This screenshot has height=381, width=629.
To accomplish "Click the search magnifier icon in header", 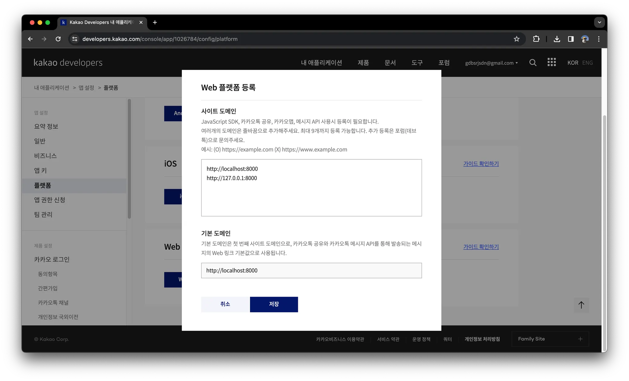I will tap(533, 63).
